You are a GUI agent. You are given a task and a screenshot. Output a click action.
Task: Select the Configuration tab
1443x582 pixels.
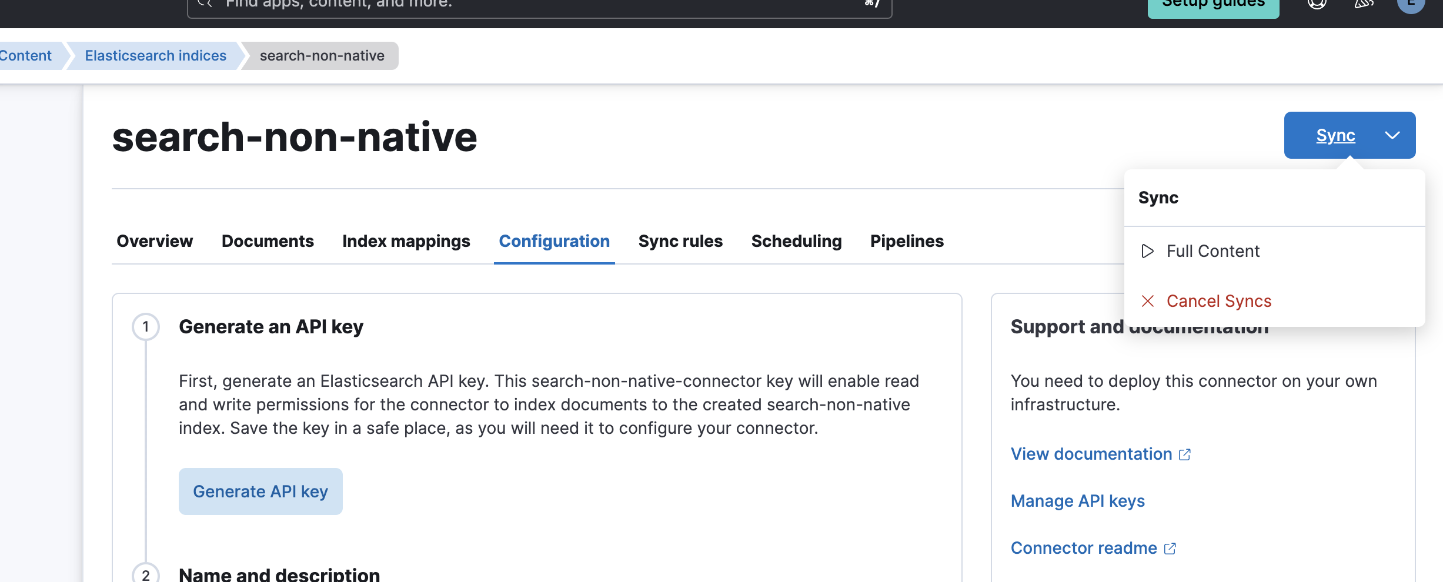coord(555,241)
